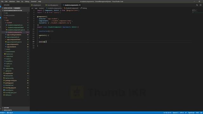The image size is (203, 114).
Task: Open package.json file
Action: [9, 83]
